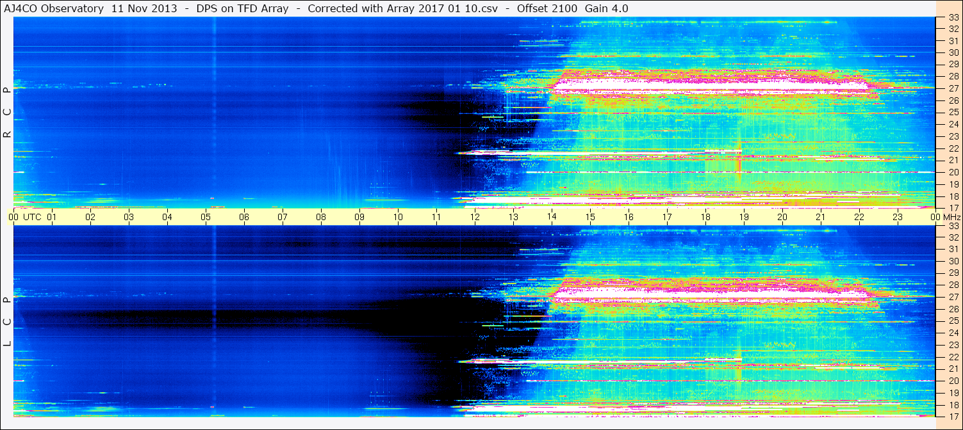Click the AJ4CO Observatory title text
This screenshot has height=430, width=963.
point(54,8)
